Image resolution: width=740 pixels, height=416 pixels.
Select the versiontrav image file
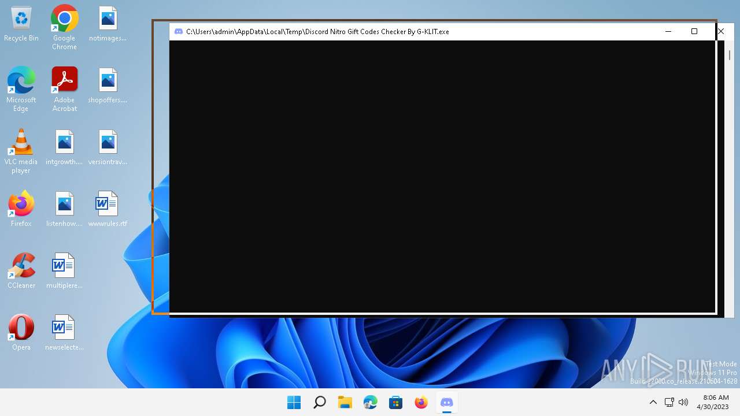(108, 148)
